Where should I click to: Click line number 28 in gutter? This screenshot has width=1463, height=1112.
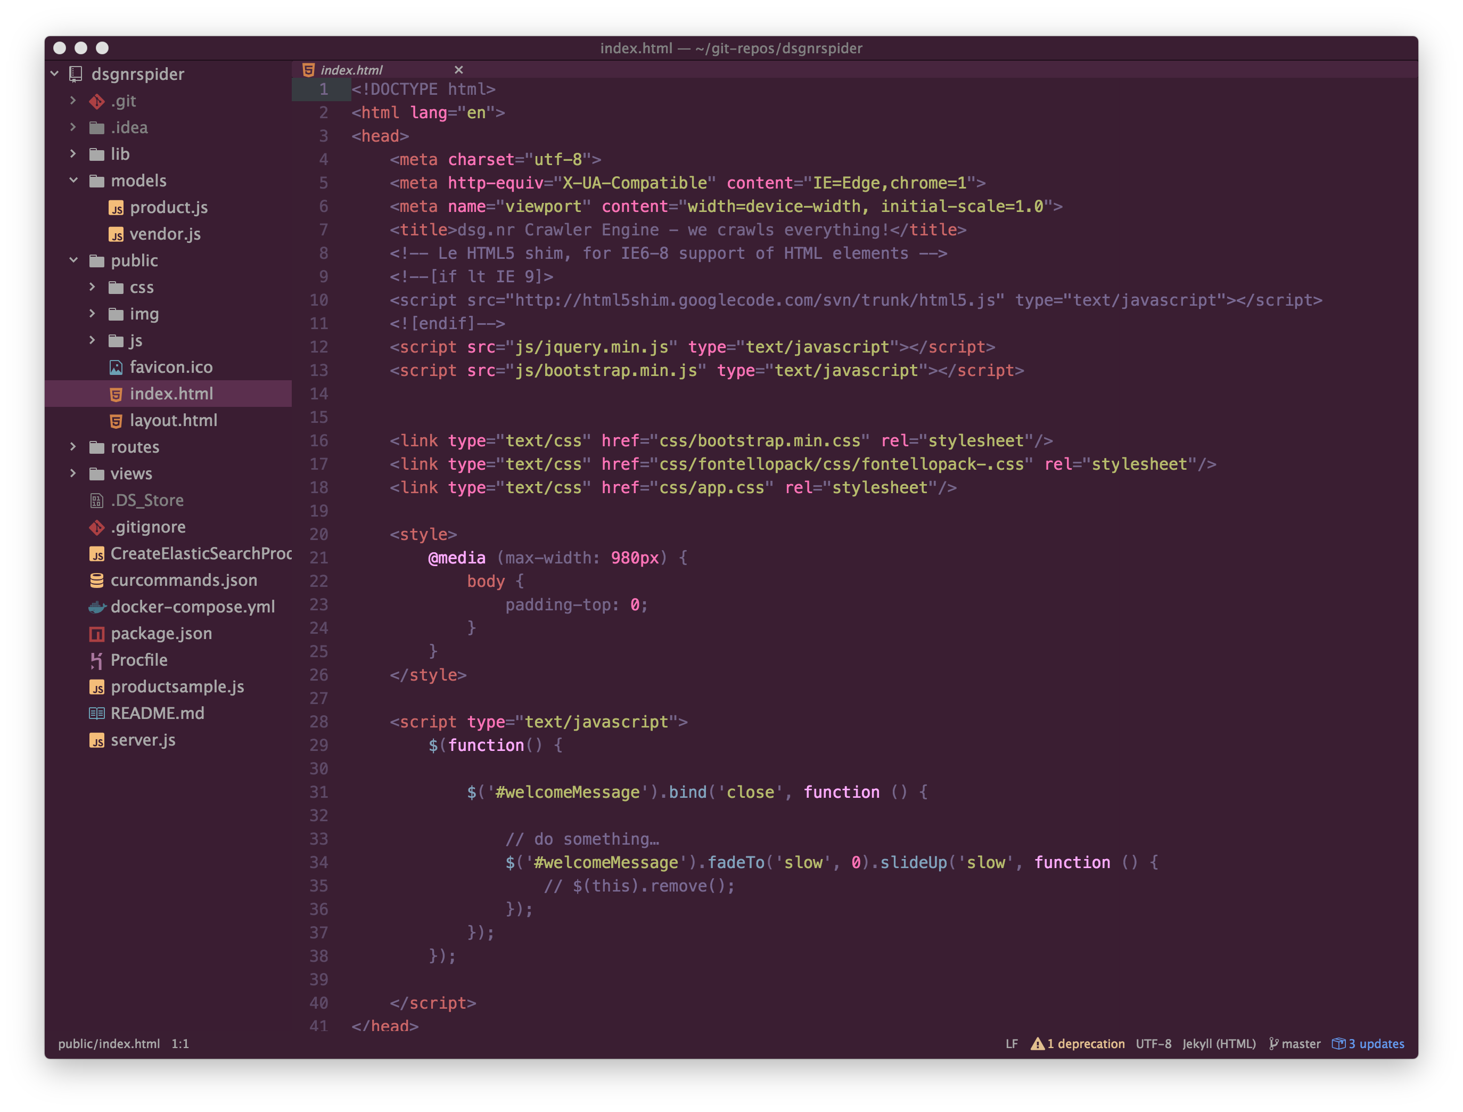[x=319, y=722]
